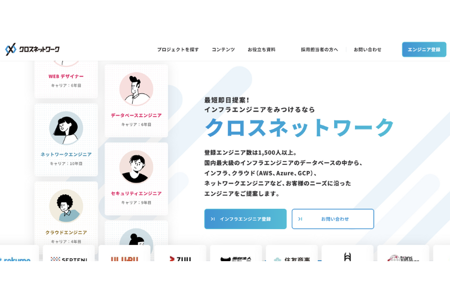The width and height of the screenshot is (450, 300).
Task: Click the ZUU client logo
Action: click(180, 259)
